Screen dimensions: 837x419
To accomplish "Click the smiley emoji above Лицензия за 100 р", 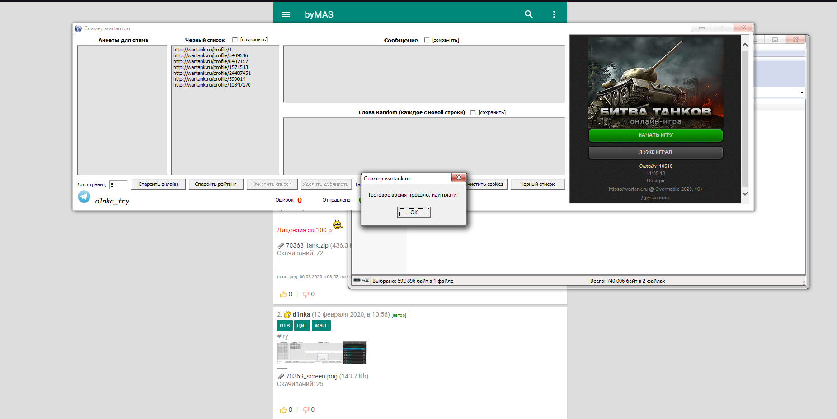I will [x=338, y=224].
